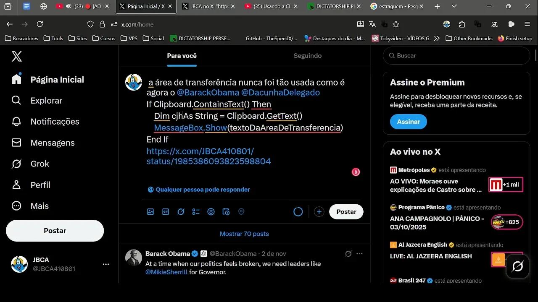This screenshot has height=302, width=538.
Task: Click the Assinar Premium button
Action: point(409,122)
